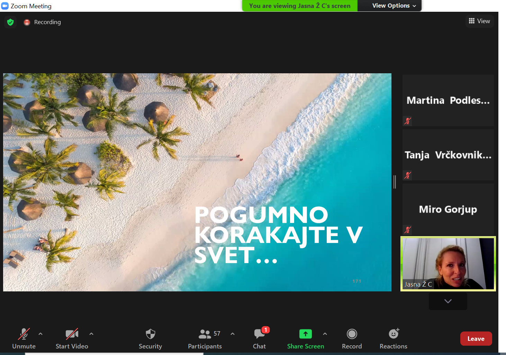Expand the arrow next to Participants
Screen dimensions: 506x355
point(233,334)
